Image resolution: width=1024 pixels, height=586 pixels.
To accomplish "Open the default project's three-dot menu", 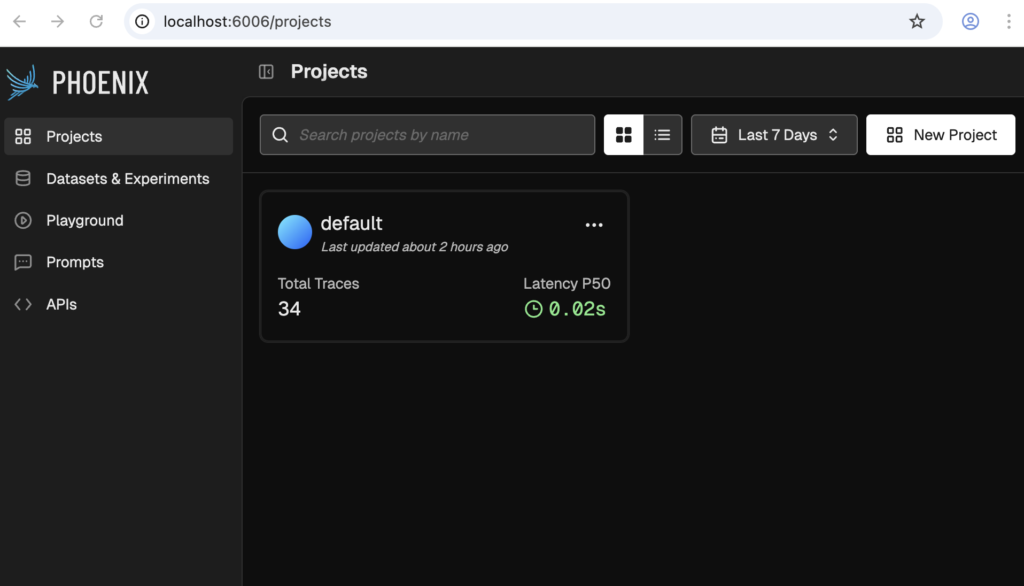I will point(594,225).
